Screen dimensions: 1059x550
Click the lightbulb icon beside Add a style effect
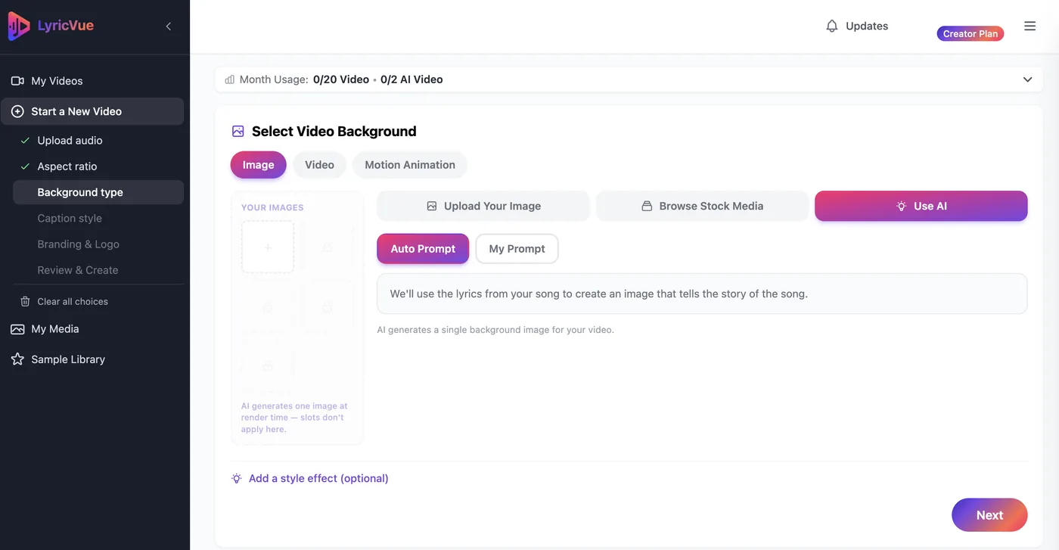(237, 478)
